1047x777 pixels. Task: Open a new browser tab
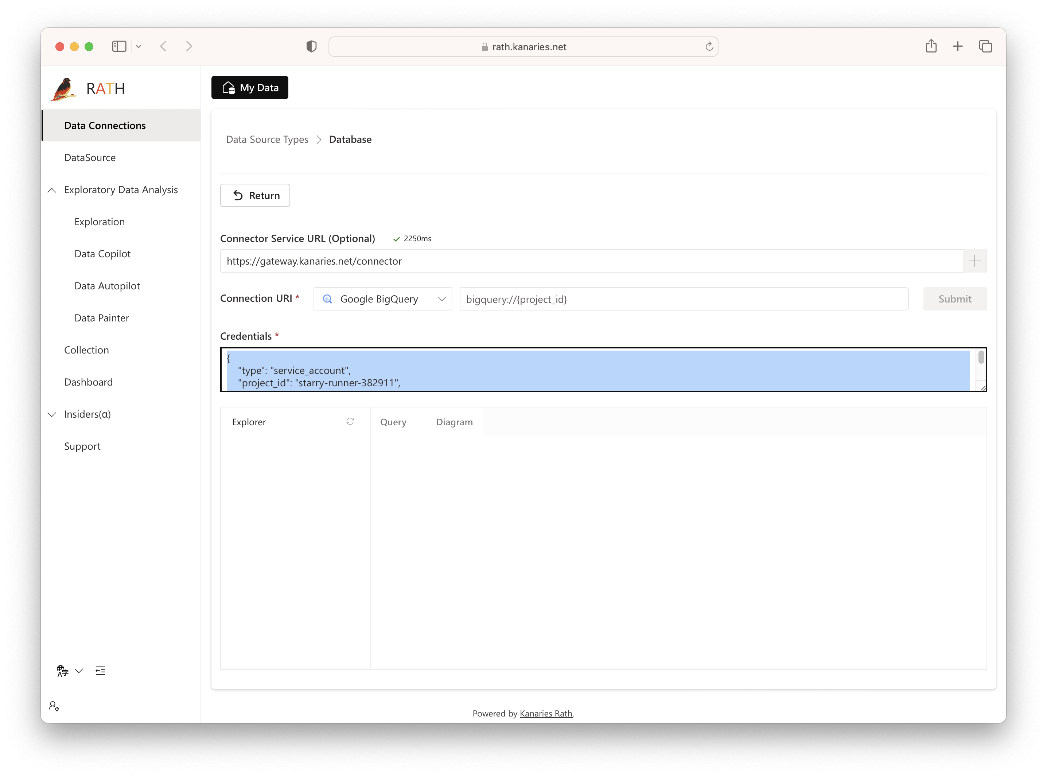pyautogui.click(x=958, y=46)
